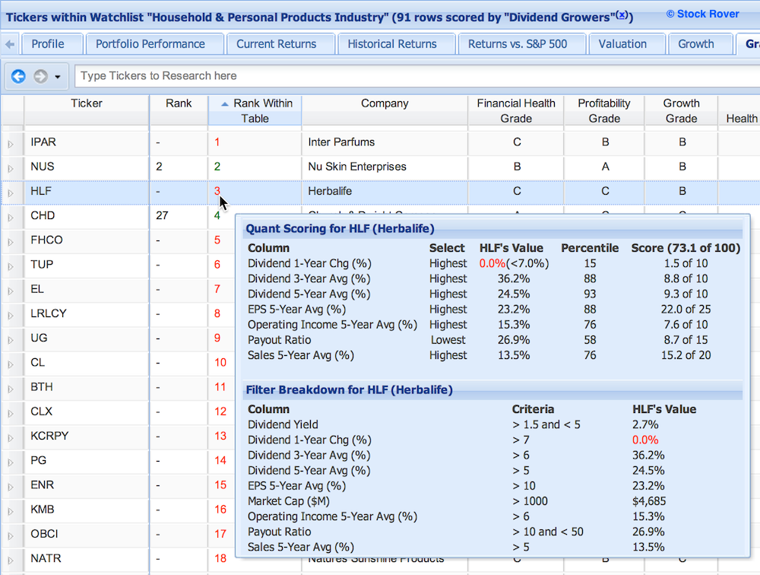Image resolution: width=760 pixels, height=575 pixels.
Task: Expand the CHD row
Action: (11, 218)
